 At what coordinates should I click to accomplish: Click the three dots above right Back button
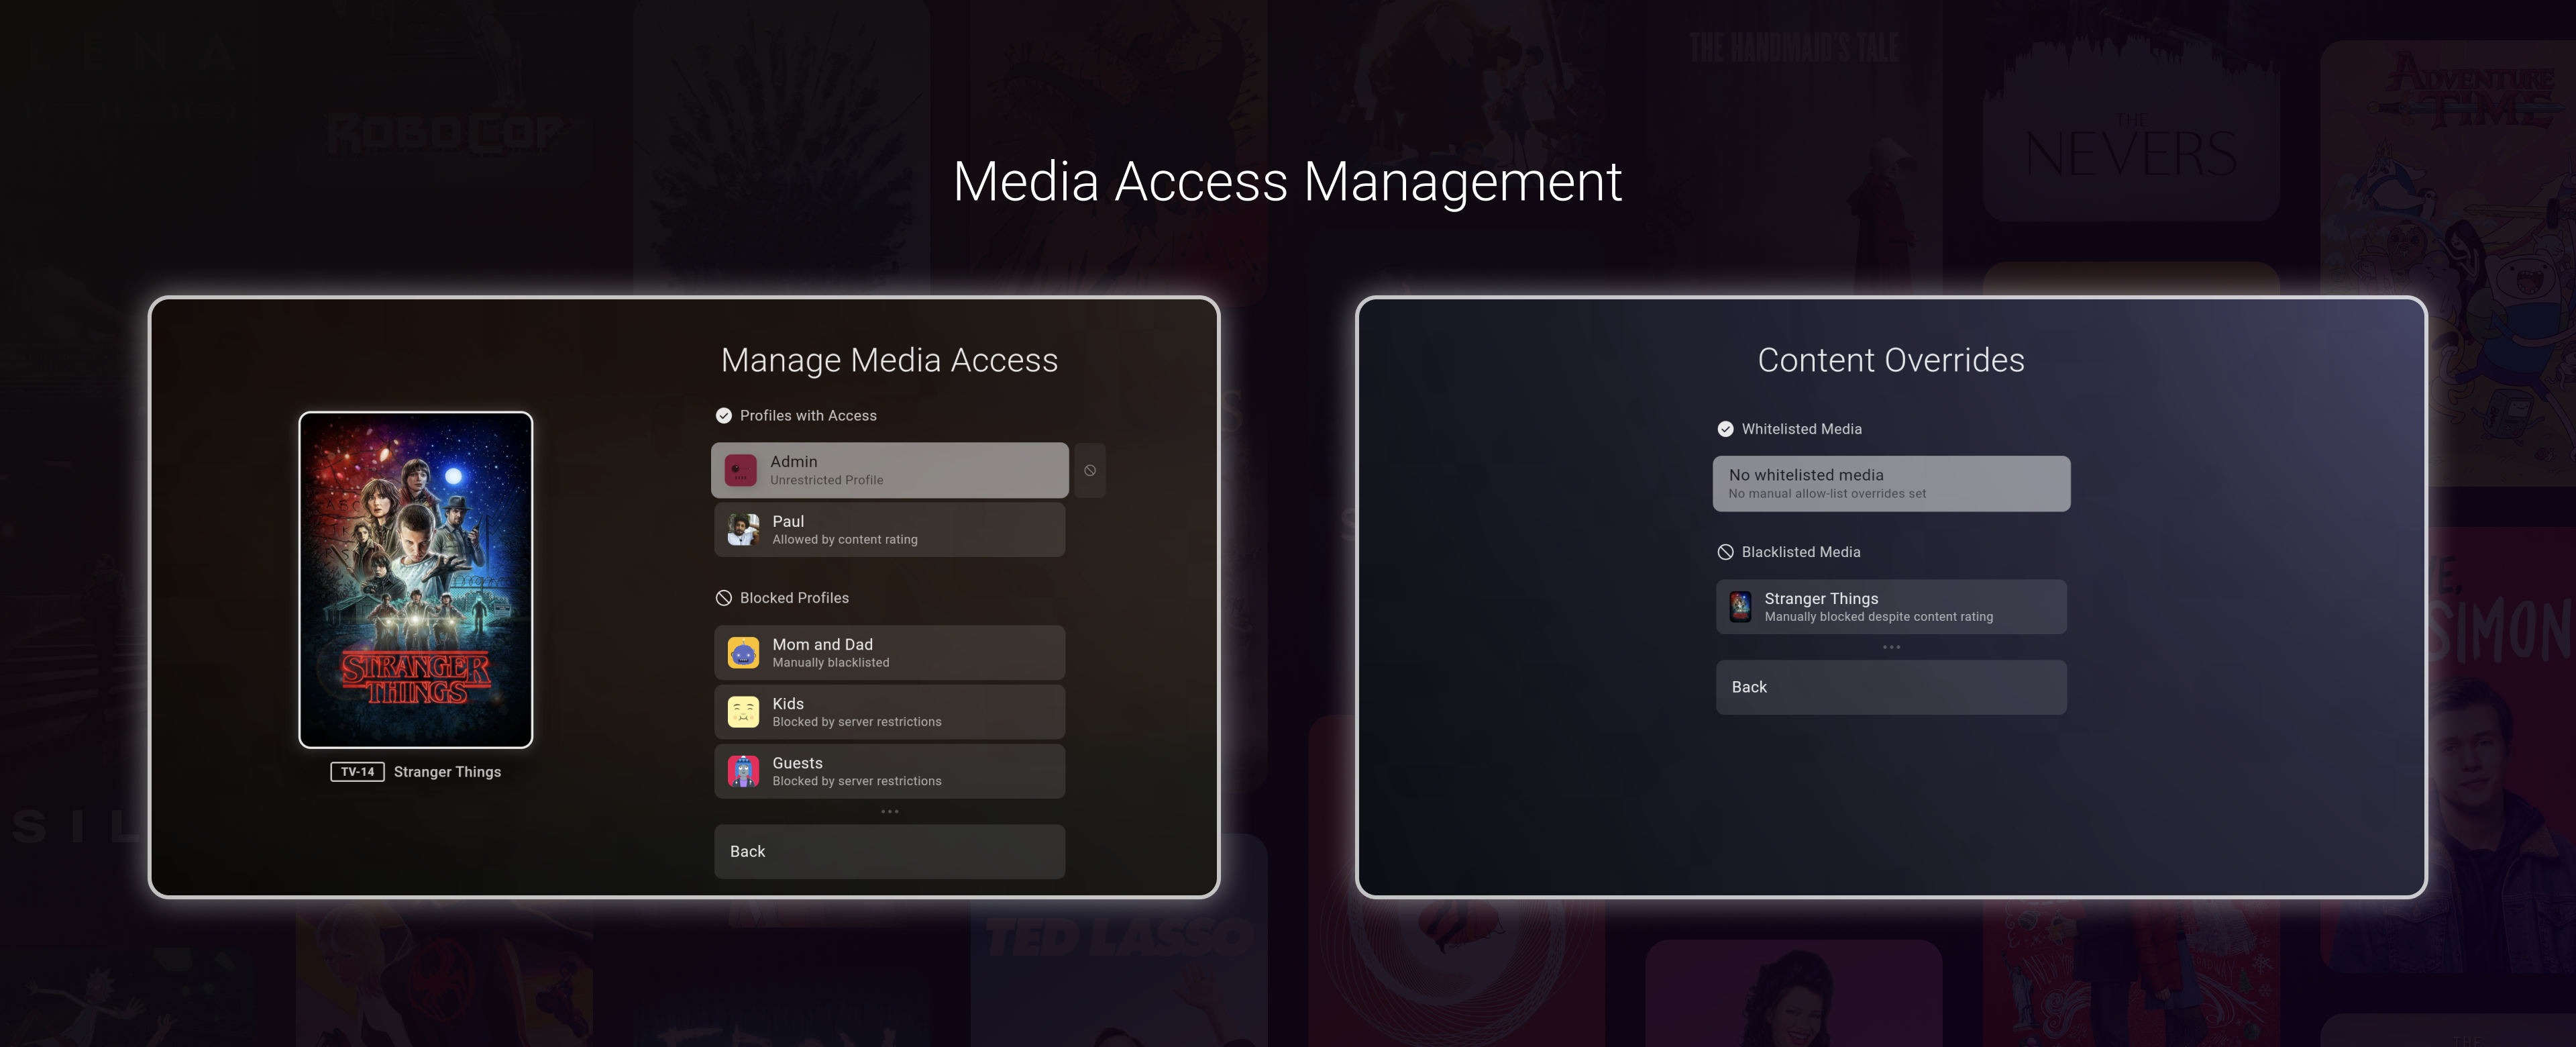(1891, 646)
